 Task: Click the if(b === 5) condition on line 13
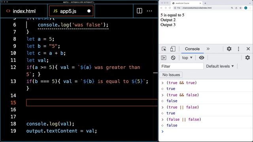[x=42, y=81]
